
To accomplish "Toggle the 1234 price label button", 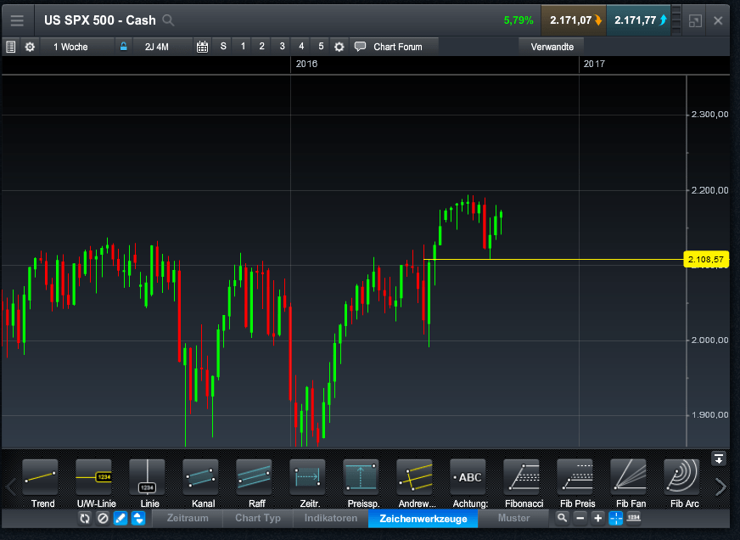I will click(633, 518).
